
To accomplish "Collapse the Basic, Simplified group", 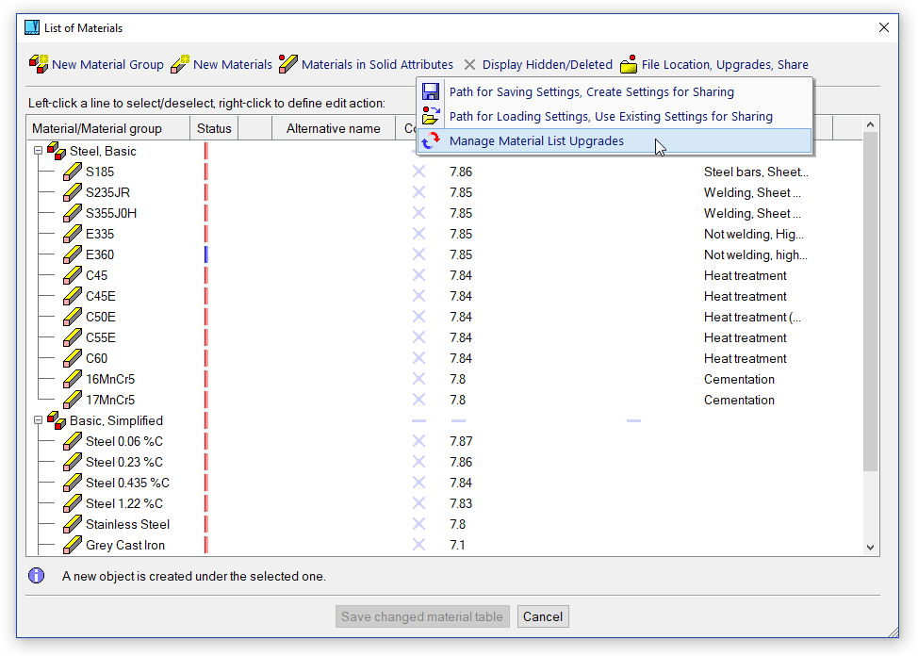I will (x=39, y=420).
